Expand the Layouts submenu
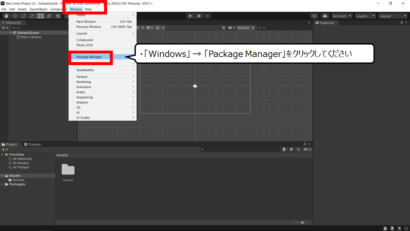 pos(102,33)
